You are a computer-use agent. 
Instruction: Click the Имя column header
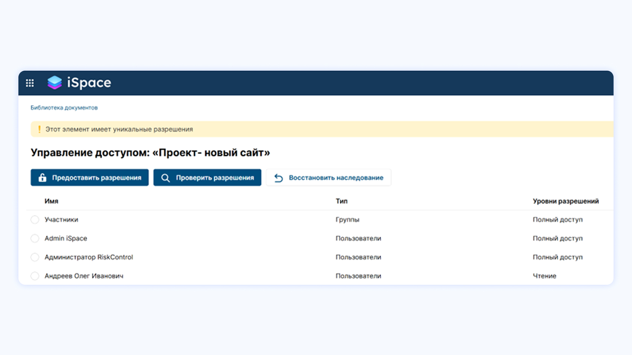click(52, 201)
